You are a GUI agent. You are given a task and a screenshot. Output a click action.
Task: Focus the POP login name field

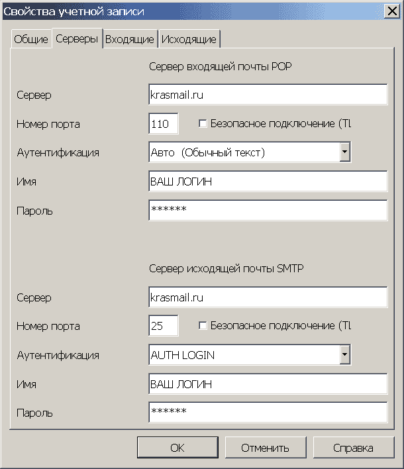[268, 182]
